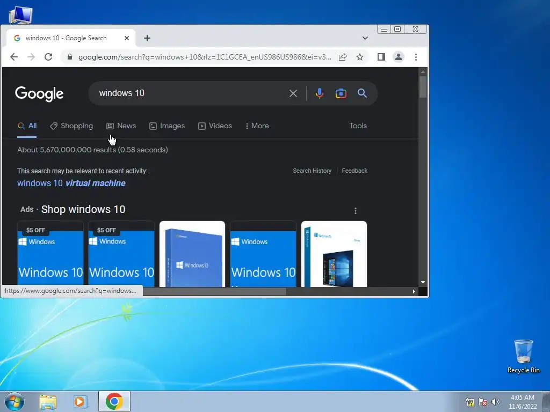Image resolution: width=550 pixels, height=412 pixels.
Task: Open Windows Explorer from taskbar
Action: [x=48, y=401]
